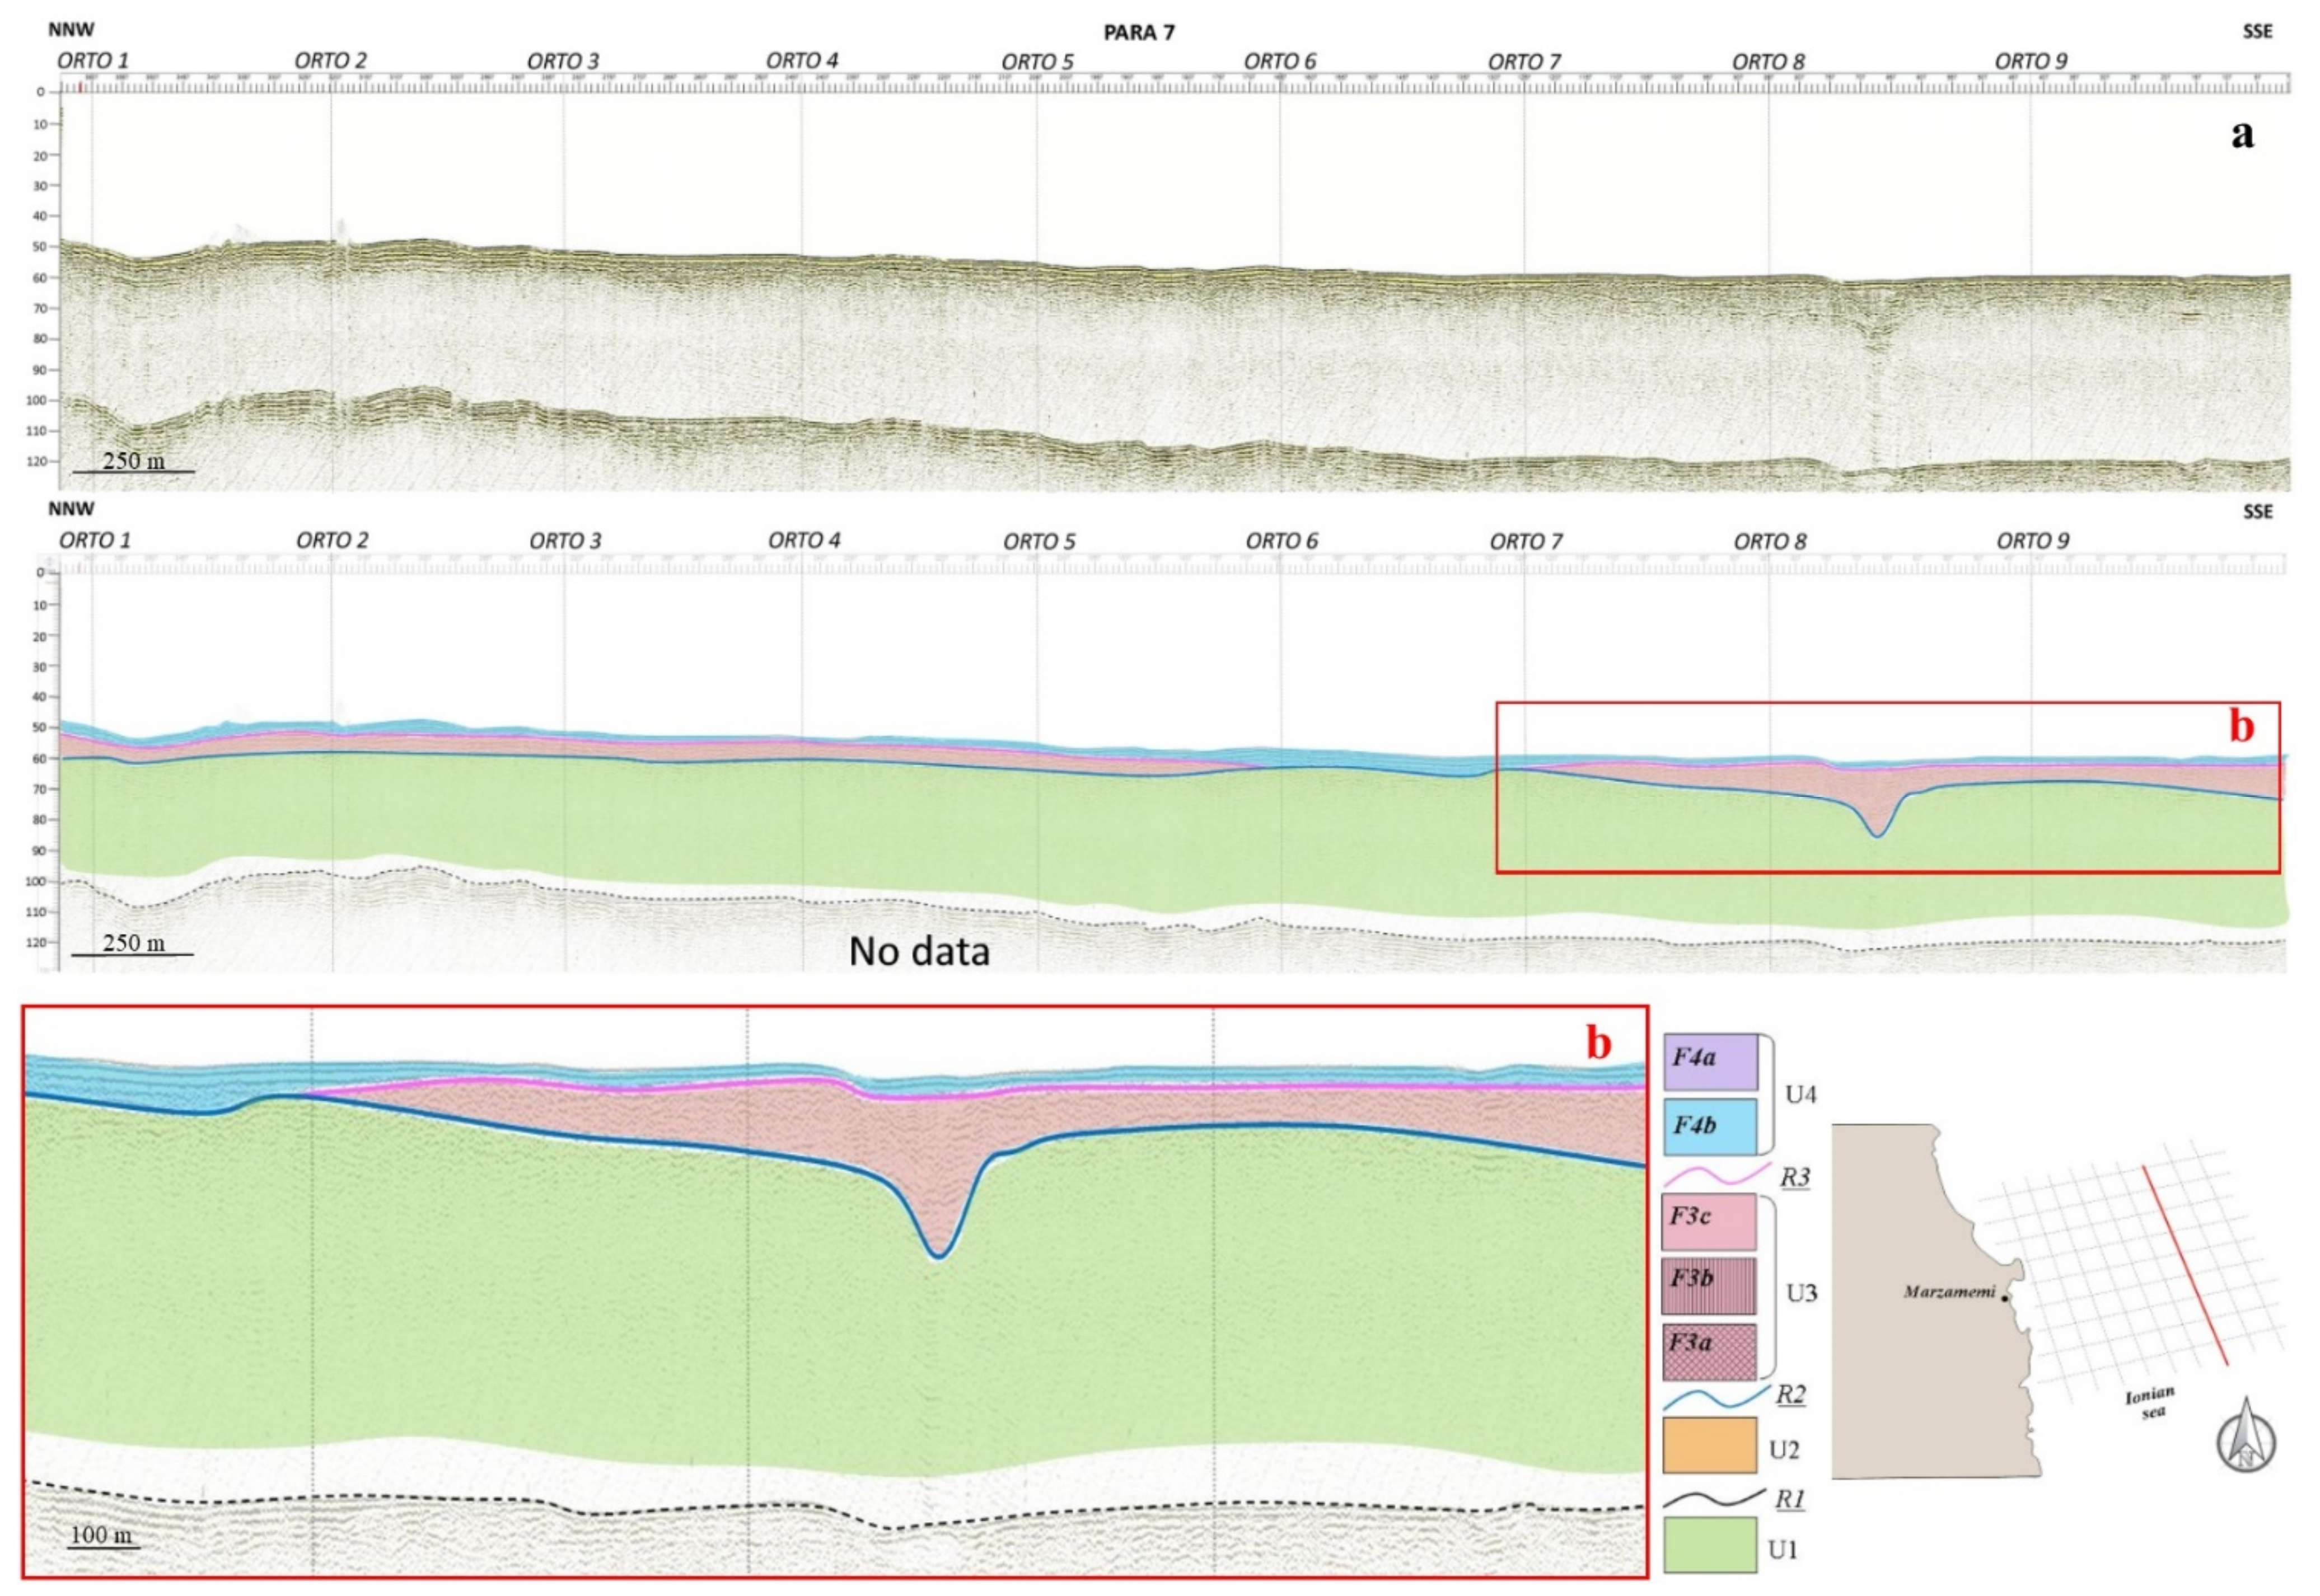Select the F3b striped legend box
2320x1596 pixels.
(x=1710, y=1286)
